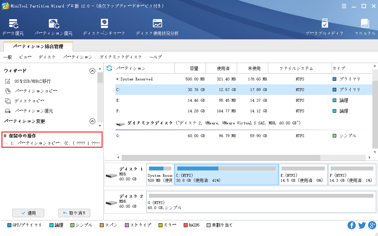
Task: Open the hamburger menu in title bar
Action: coord(344,6)
